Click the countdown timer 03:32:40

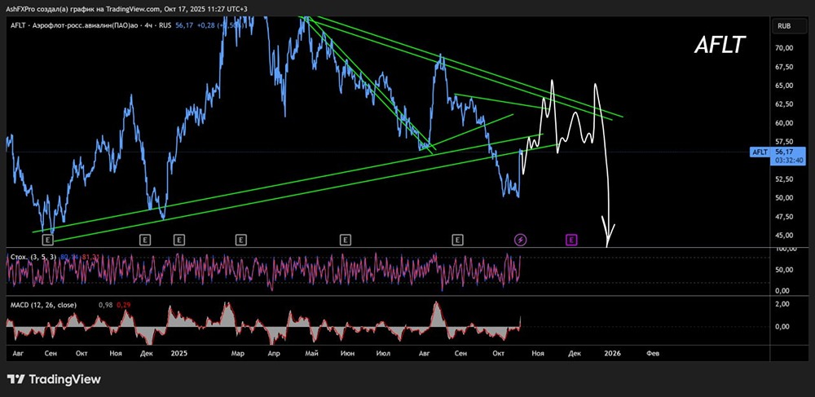coord(789,161)
